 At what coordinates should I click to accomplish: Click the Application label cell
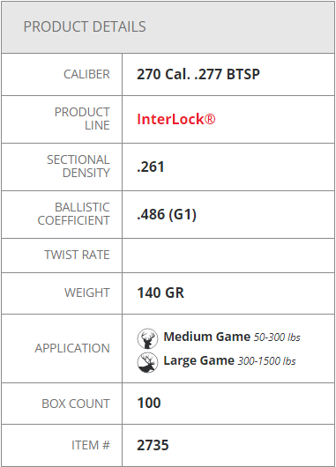[62, 348]
